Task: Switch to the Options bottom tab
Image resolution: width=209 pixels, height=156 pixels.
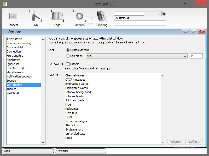Action: coord(80,151)
